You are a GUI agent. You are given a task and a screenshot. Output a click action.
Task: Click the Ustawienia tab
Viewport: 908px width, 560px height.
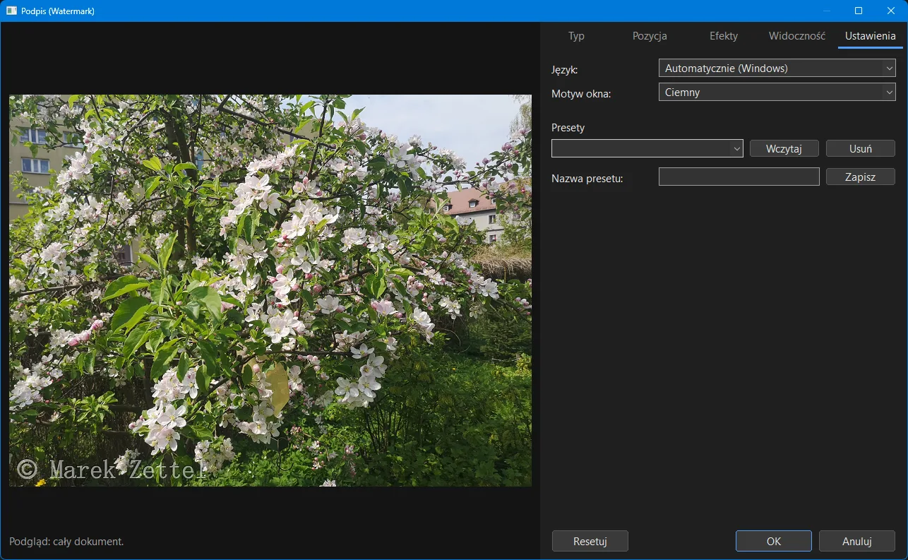coord(871,36)
